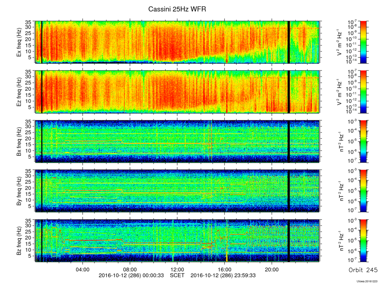This screenshot has height=283, width=378.
Task: Click the "SCET" axis label
Action: pos(177,275)
